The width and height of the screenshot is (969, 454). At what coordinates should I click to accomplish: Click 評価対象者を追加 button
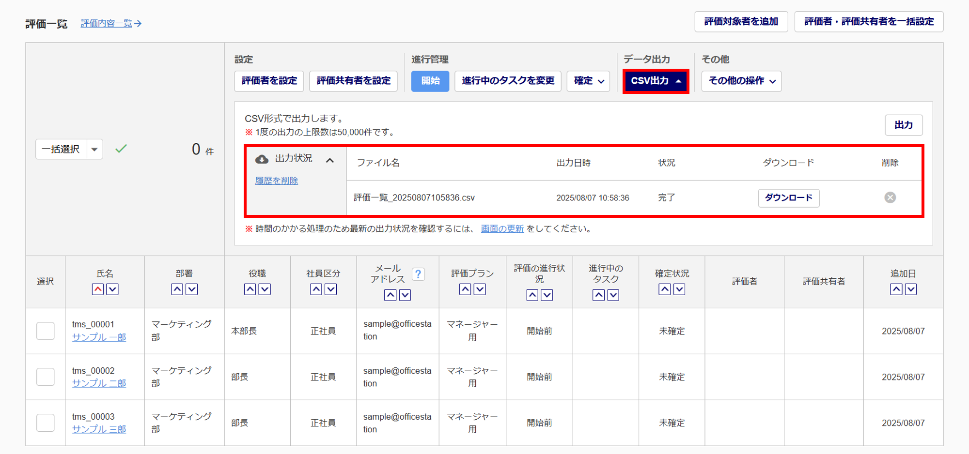pyautogui.click(x=741, y=22)
